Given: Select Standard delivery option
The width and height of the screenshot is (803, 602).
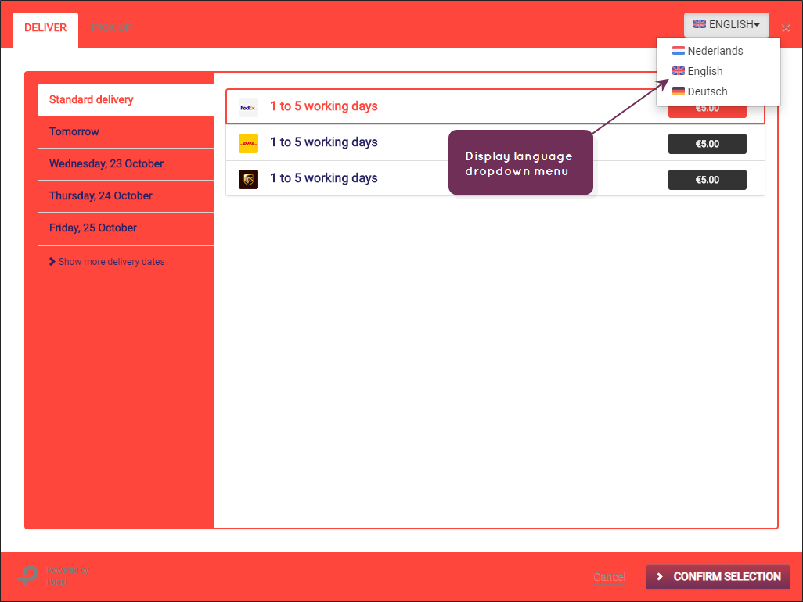Looking at the screenshot, I should point(125,100).
